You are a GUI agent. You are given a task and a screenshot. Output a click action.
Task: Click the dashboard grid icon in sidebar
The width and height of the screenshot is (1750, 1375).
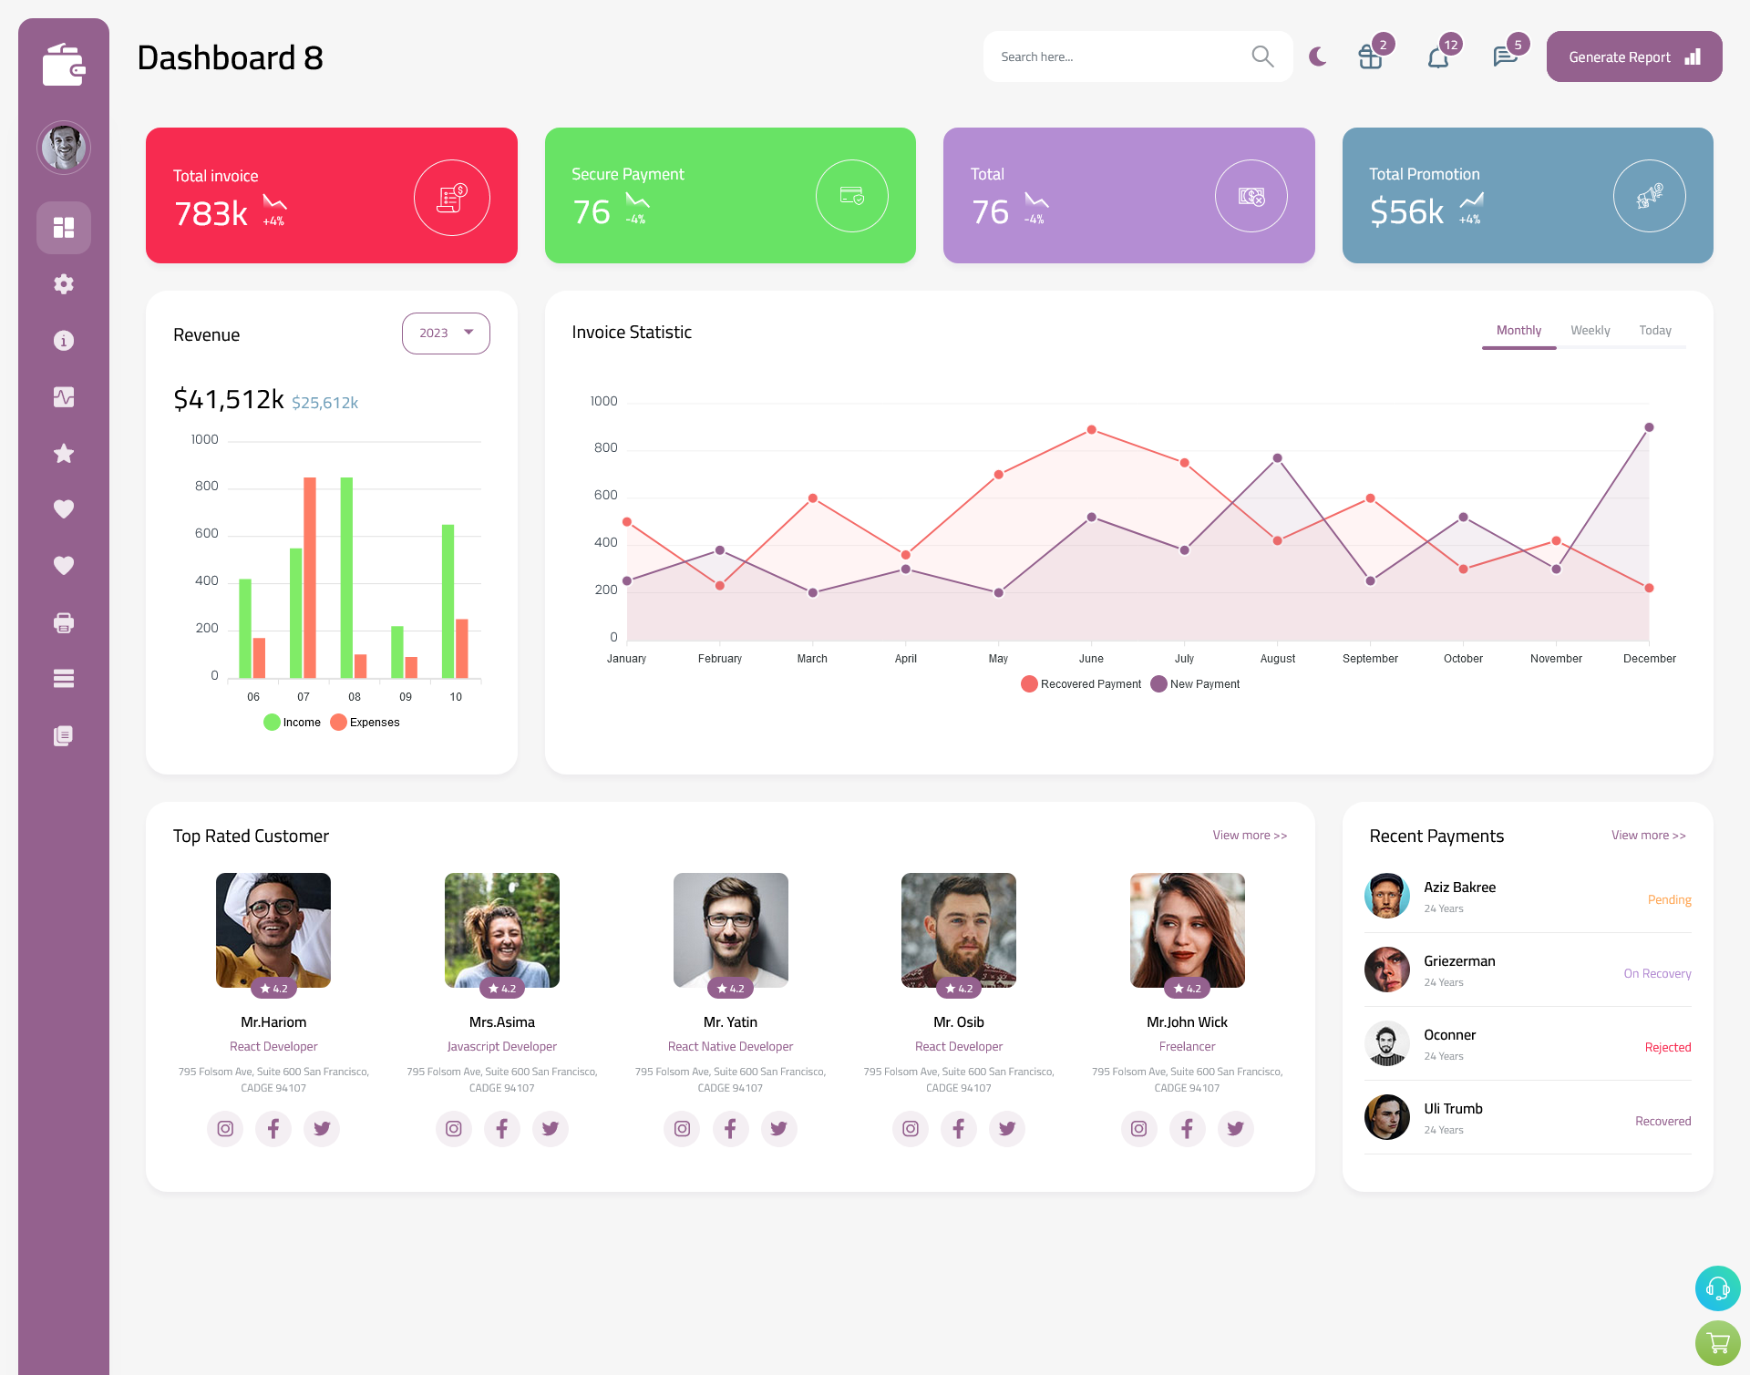point(64,227)
